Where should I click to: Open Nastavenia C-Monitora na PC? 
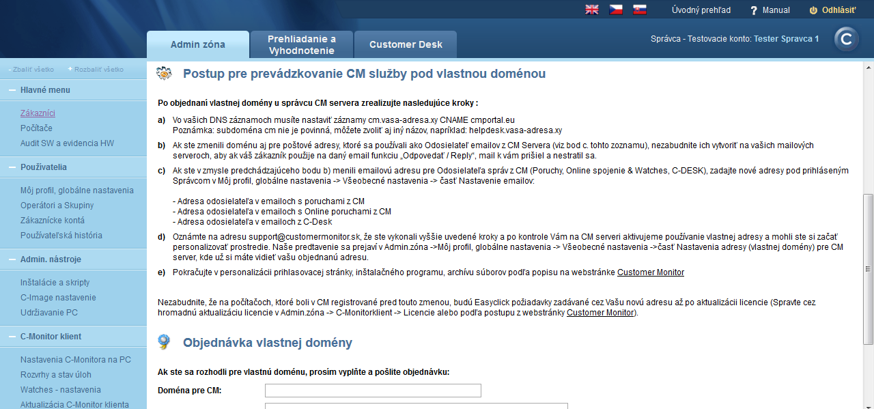click(76, 360)
